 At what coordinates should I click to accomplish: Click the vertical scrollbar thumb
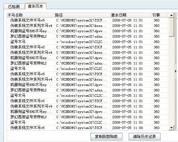(x=171, y=27)
